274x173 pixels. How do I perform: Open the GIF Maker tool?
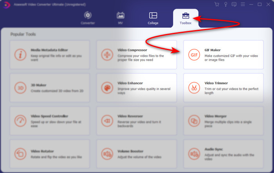point(223,55)
